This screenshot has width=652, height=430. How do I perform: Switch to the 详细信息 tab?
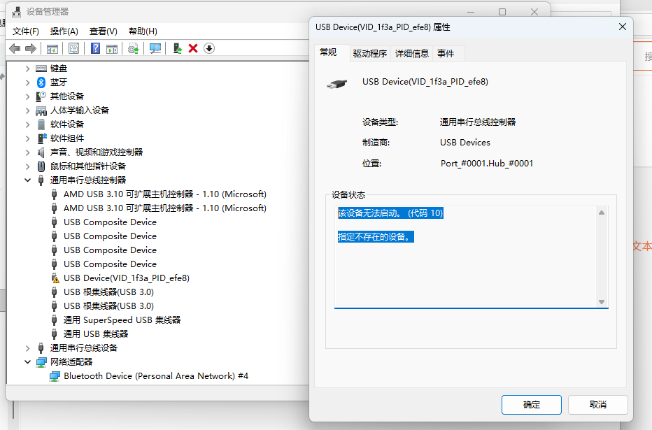[411, 53]
